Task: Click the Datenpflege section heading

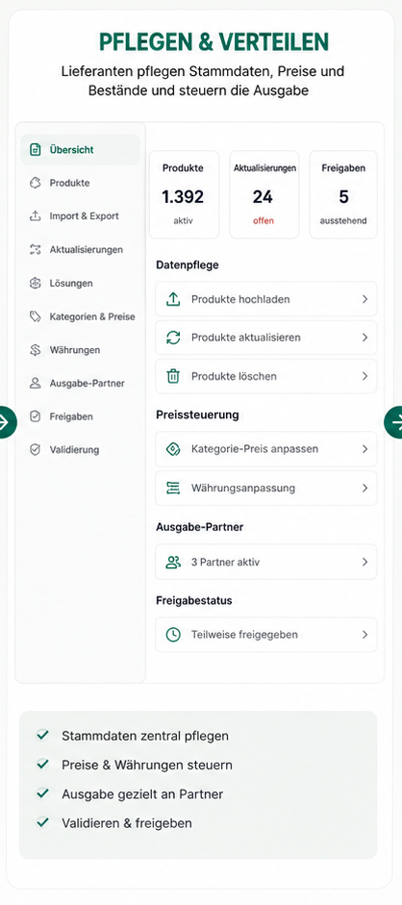Action: click(188, 265)
